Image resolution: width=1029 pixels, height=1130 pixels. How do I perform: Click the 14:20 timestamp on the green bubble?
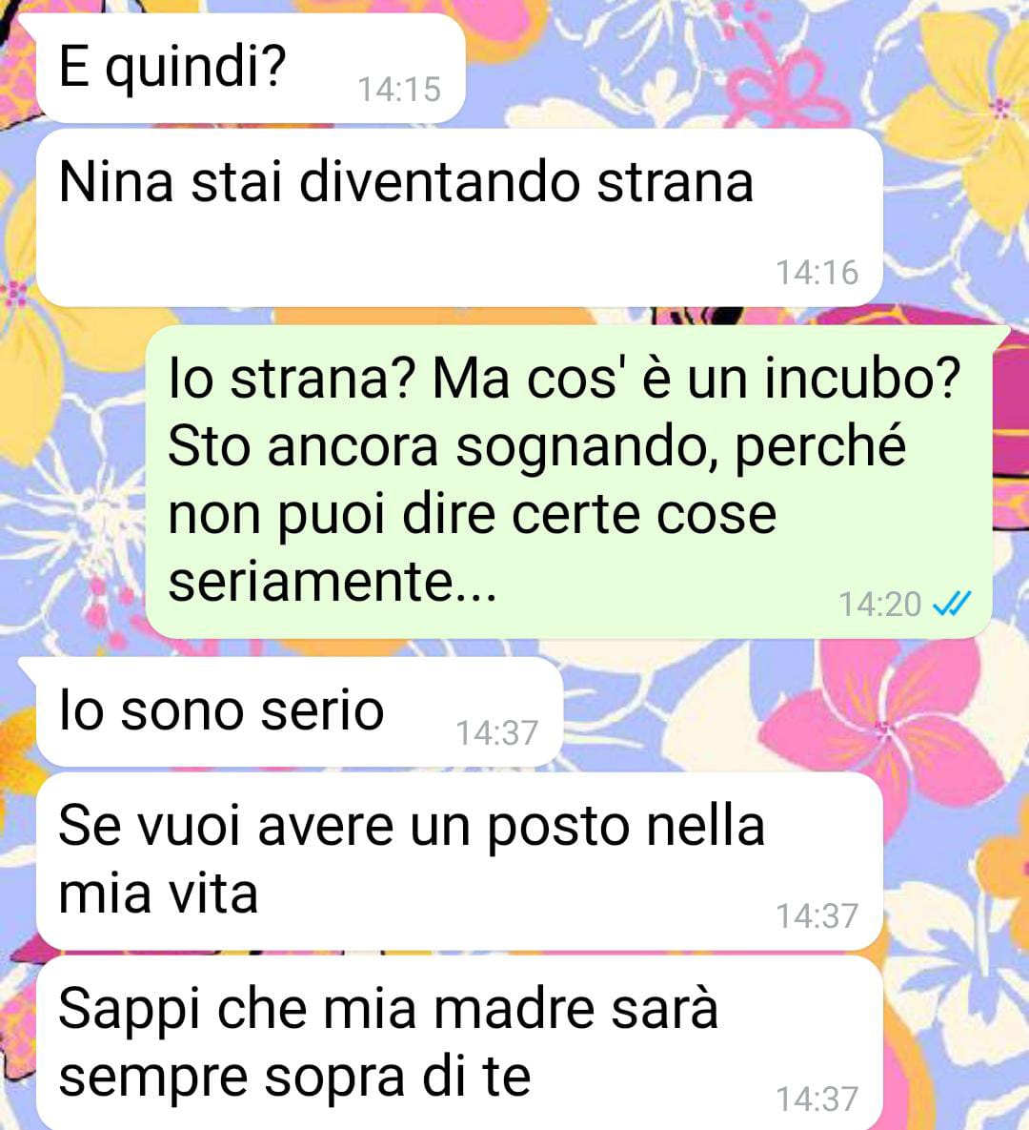pos(880,604)
